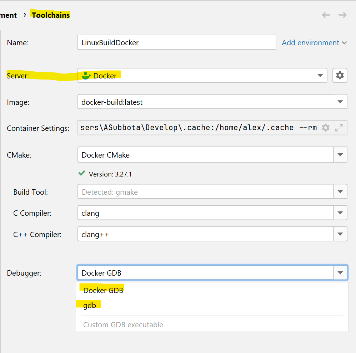The image size is (356, 353).
Task: Open Container Settings gear icon
Action: click(326, 128)
